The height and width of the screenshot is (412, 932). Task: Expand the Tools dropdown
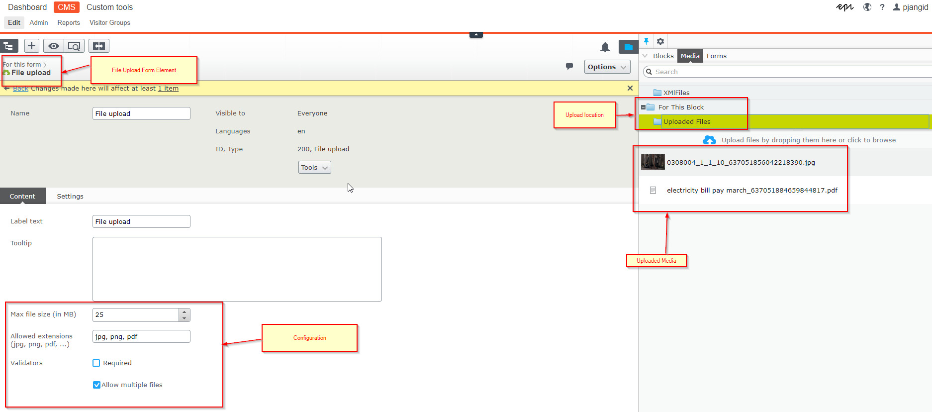(x=314, y=168)
